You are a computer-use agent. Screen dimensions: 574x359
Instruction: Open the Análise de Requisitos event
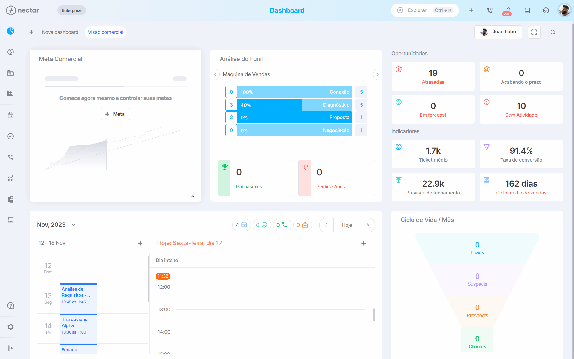(79, 298)
